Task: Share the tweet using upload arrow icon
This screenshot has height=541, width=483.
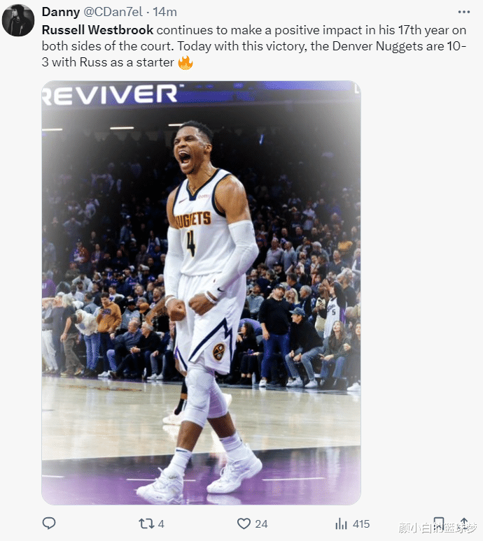Action: (464, 523)
